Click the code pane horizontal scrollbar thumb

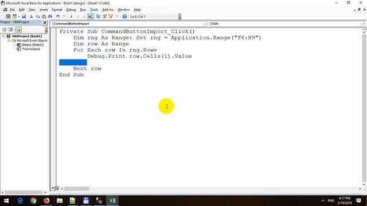76,188
